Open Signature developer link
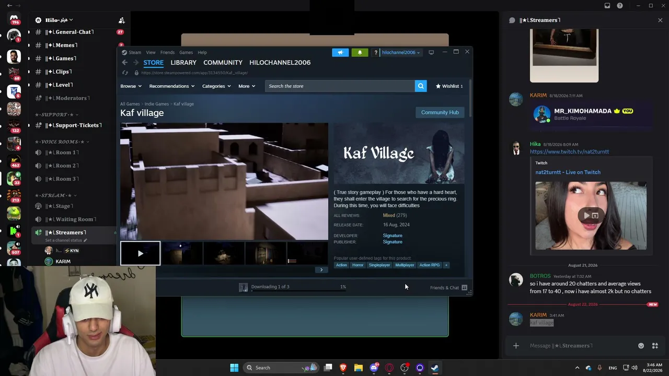The width and height of the screenshot is (669, 376). click(x=393, y=236)
